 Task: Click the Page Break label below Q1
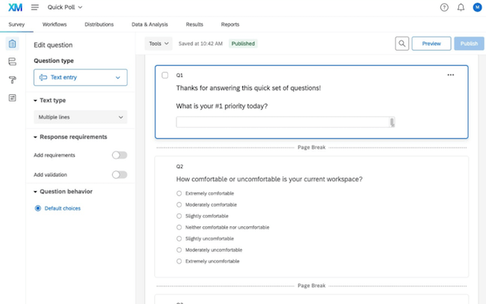tap(312, 147)
